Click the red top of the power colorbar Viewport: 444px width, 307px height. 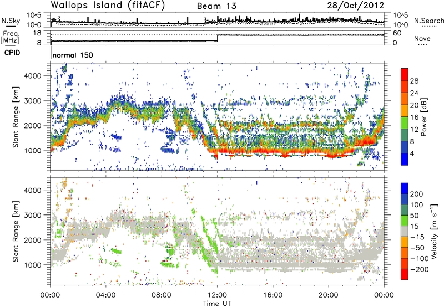click(405, 75)
